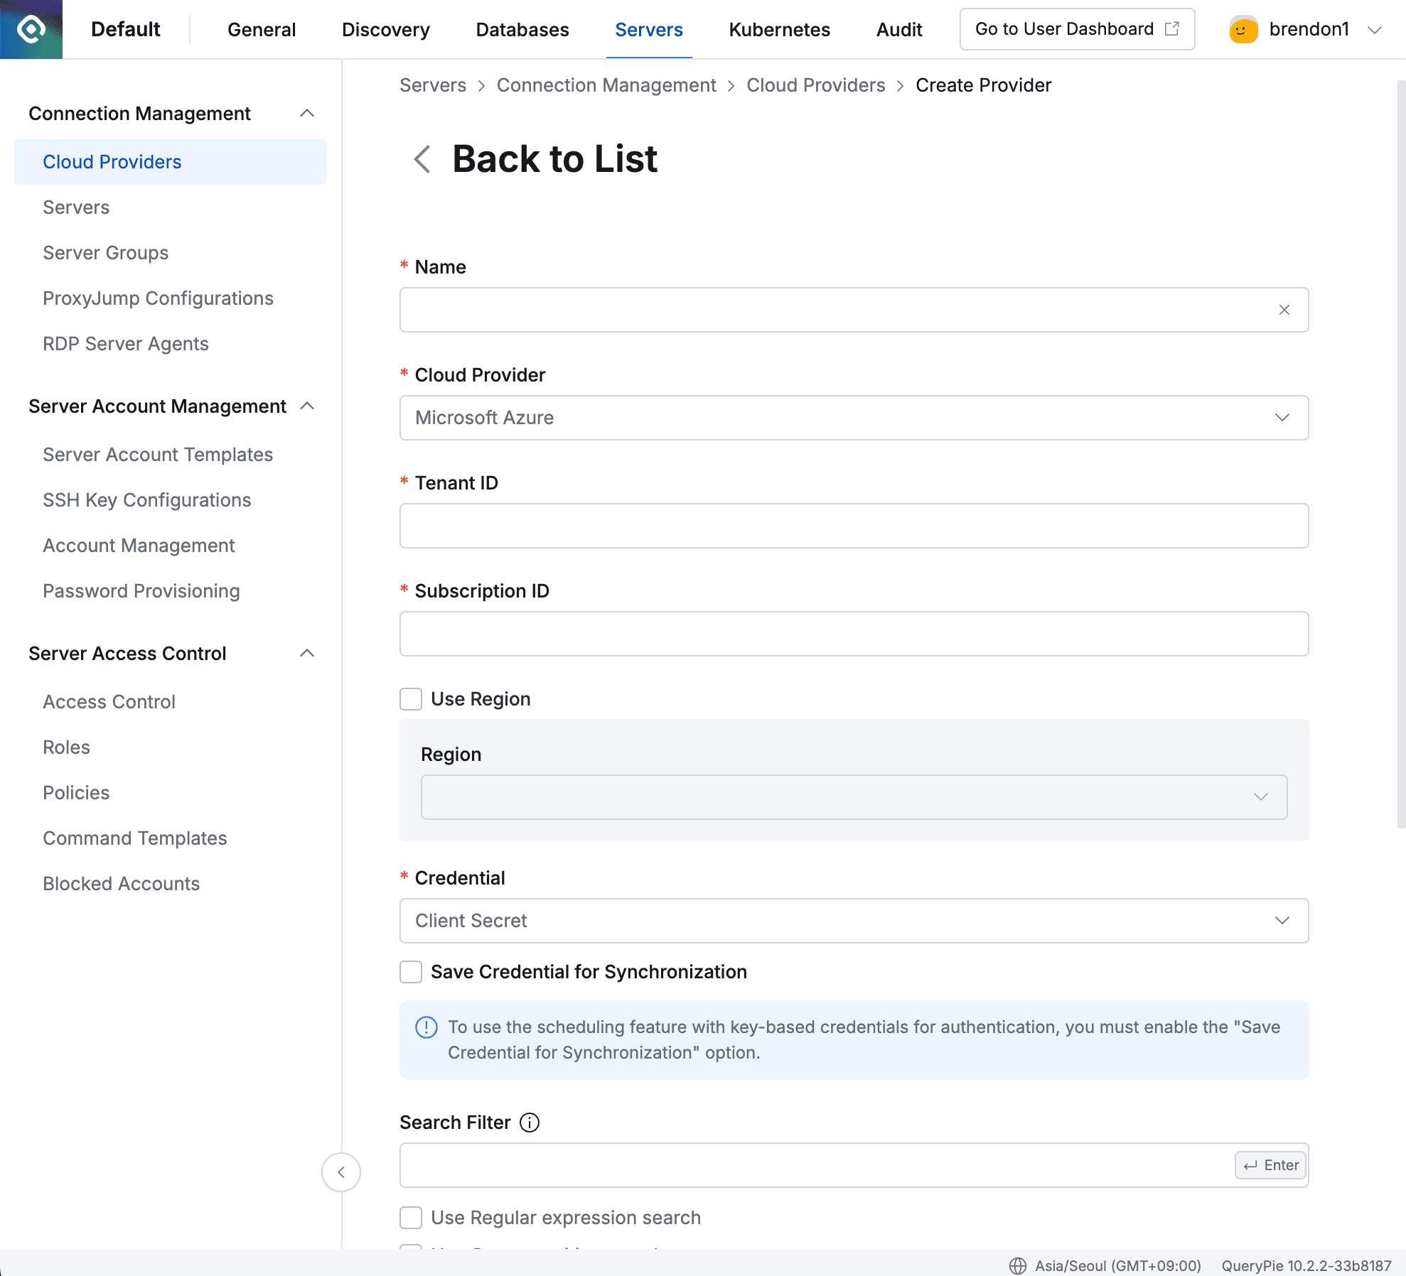Screen dimensions: 1406x1276
Task: Click the info icon next to Search Filter
Action: [529, 1123]
